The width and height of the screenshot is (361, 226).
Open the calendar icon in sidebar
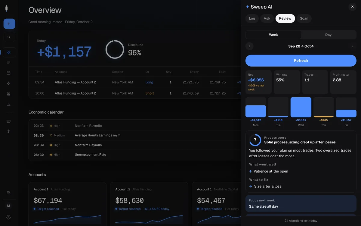(x=8, y=73)
